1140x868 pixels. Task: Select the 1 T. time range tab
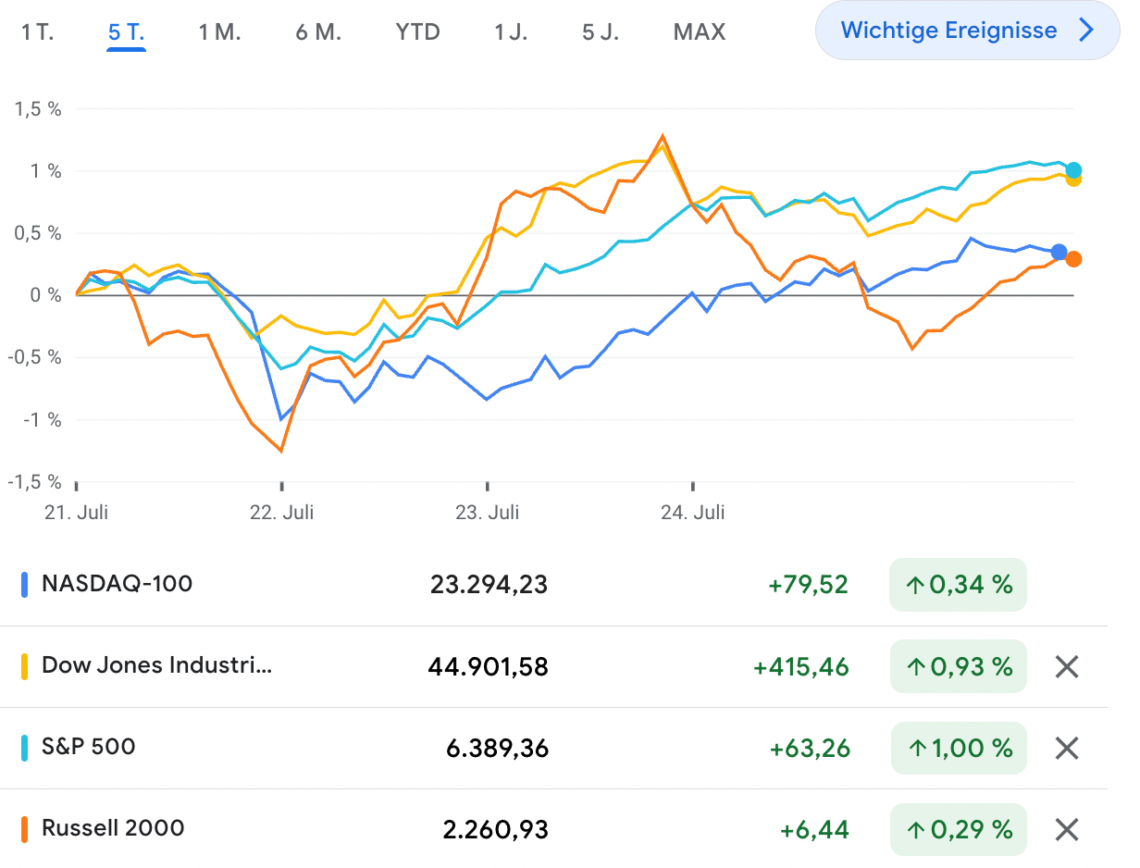(38, 32)
